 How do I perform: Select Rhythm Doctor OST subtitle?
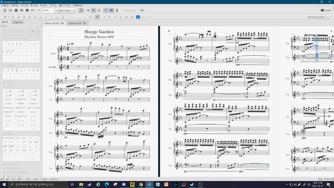tap(99, 37)
